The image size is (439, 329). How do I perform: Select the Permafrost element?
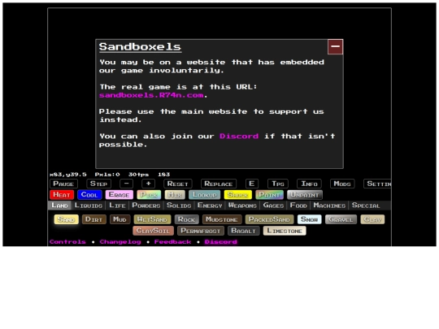click(201, 231)
